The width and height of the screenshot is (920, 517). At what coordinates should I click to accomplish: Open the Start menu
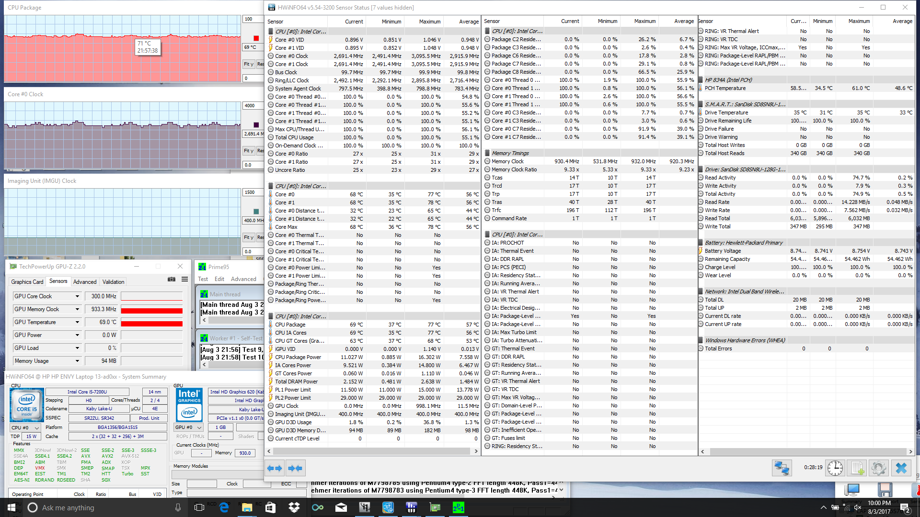tap(11, 507)
